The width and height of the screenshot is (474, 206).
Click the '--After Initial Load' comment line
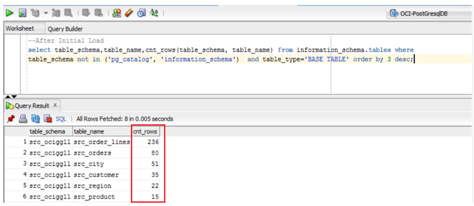click(x=66, y=40)
